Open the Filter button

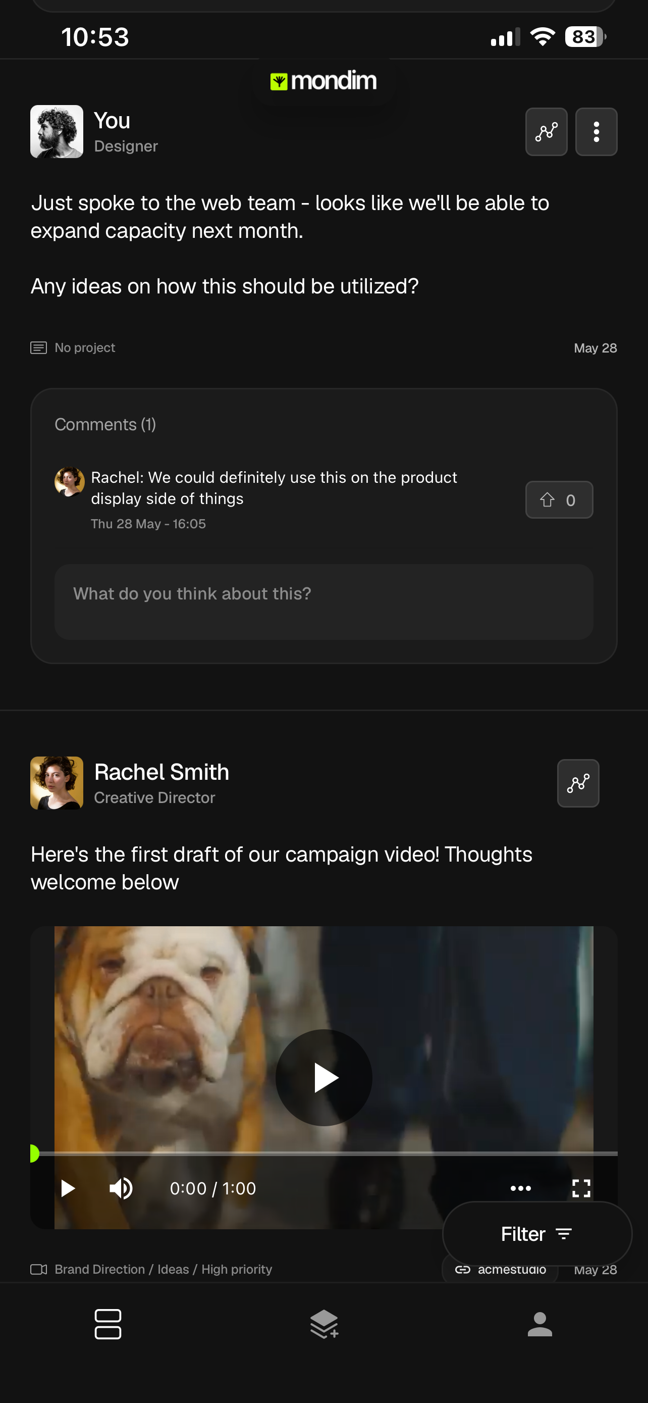click(x=537, y=1234)
